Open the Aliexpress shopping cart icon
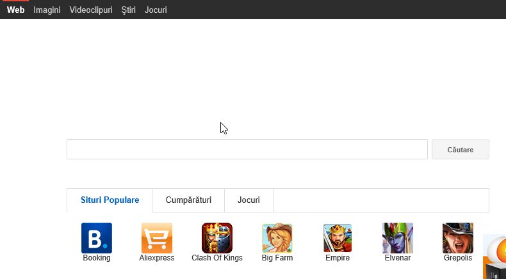Screen dimensions: 506x279 [157, 238]
